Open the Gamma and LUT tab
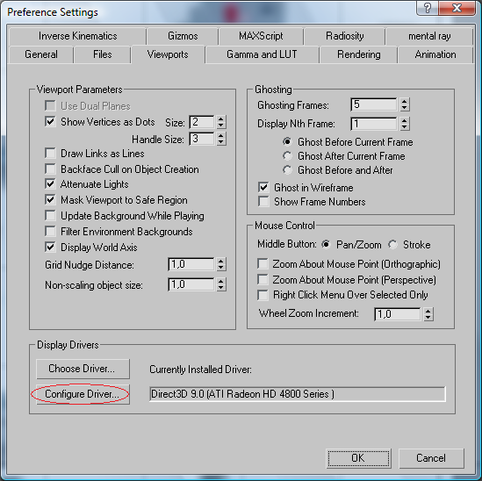The image size is (482, 481). pos(262,54)
